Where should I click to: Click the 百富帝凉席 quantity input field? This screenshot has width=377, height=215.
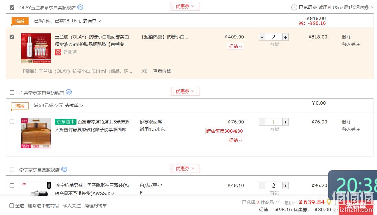click(x=273, y=122)
